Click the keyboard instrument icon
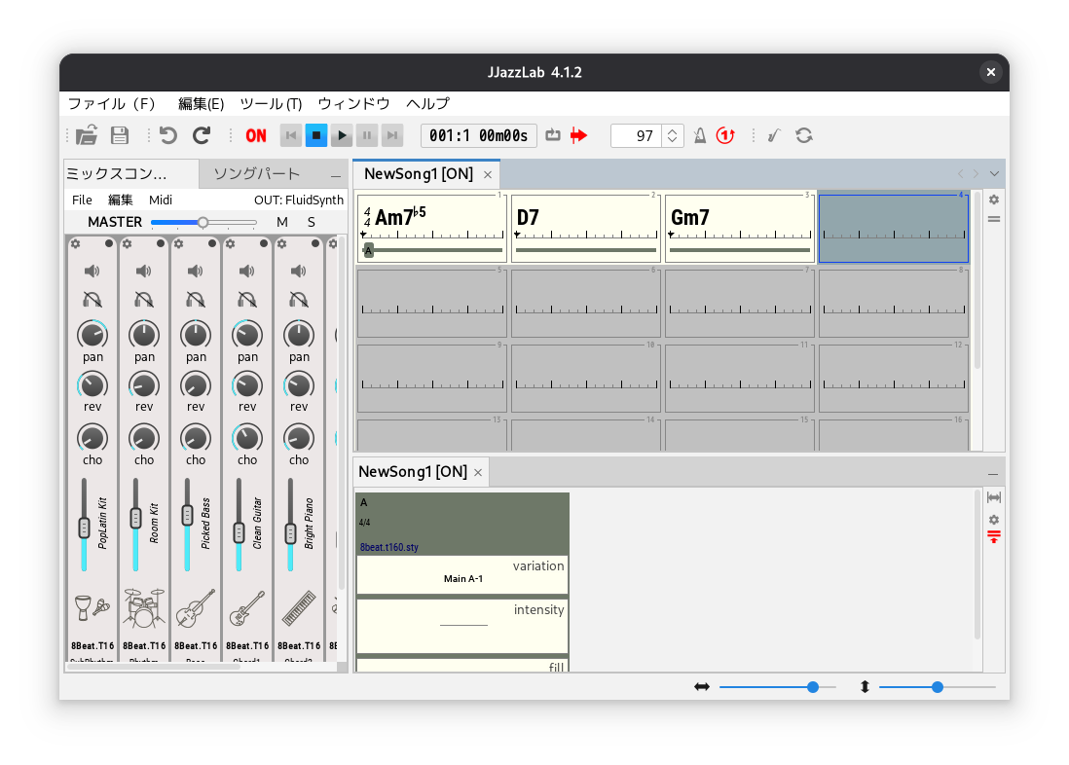 pyautogui.click(x=299, y=607)
